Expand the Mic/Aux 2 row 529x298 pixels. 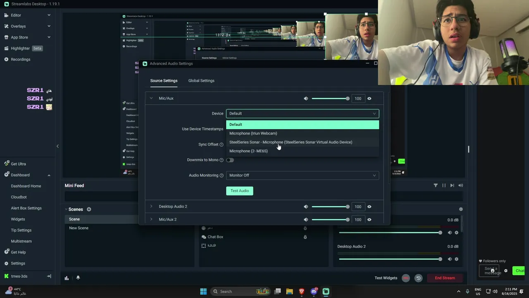point(151,219)
